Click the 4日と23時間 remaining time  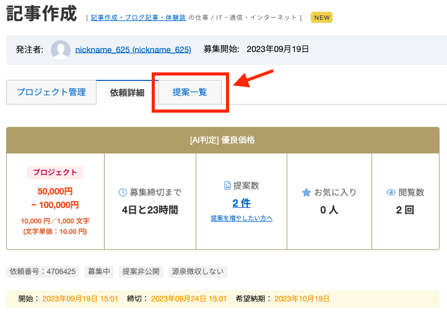(x=150, y=210)
